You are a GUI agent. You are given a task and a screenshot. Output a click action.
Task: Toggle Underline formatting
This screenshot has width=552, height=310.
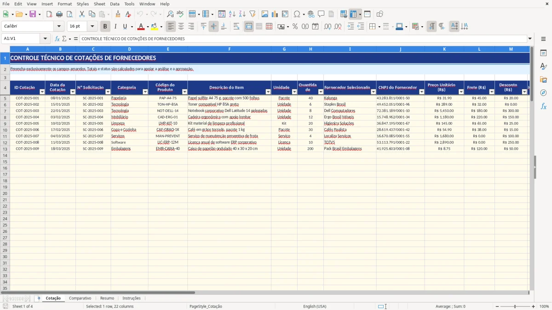coord(125,27)
